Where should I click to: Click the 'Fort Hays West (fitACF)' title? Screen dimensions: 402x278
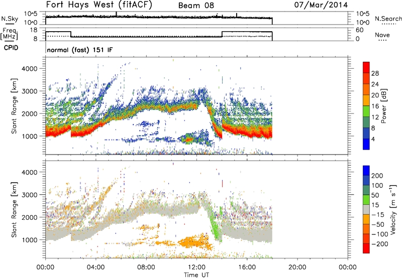point(99,5)
